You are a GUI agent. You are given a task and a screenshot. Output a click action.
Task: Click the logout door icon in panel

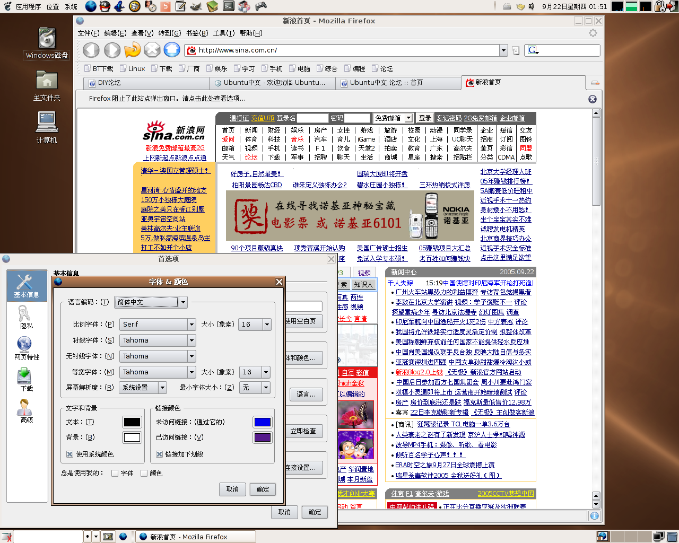672,6
